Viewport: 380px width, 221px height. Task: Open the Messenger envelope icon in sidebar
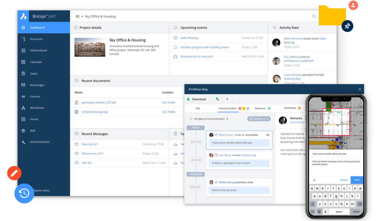point(23,85)
